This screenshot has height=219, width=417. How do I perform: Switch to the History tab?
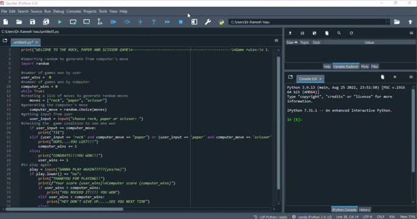365,210
